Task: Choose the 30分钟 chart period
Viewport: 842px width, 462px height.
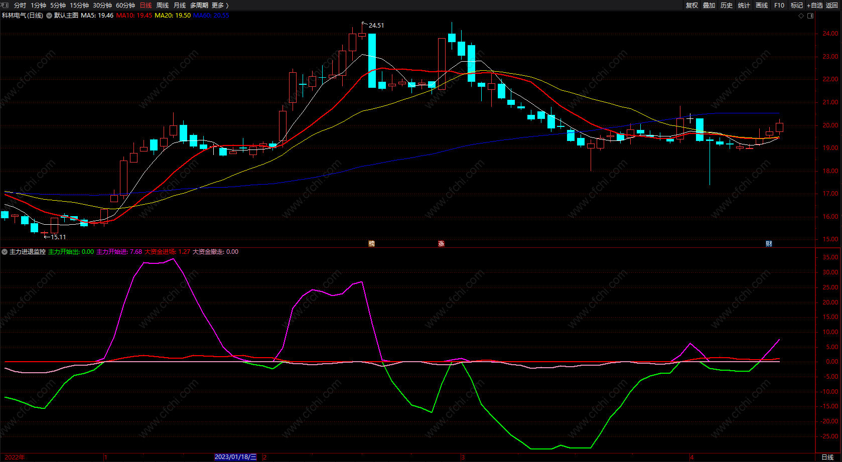Action: [x=102, y=6]
